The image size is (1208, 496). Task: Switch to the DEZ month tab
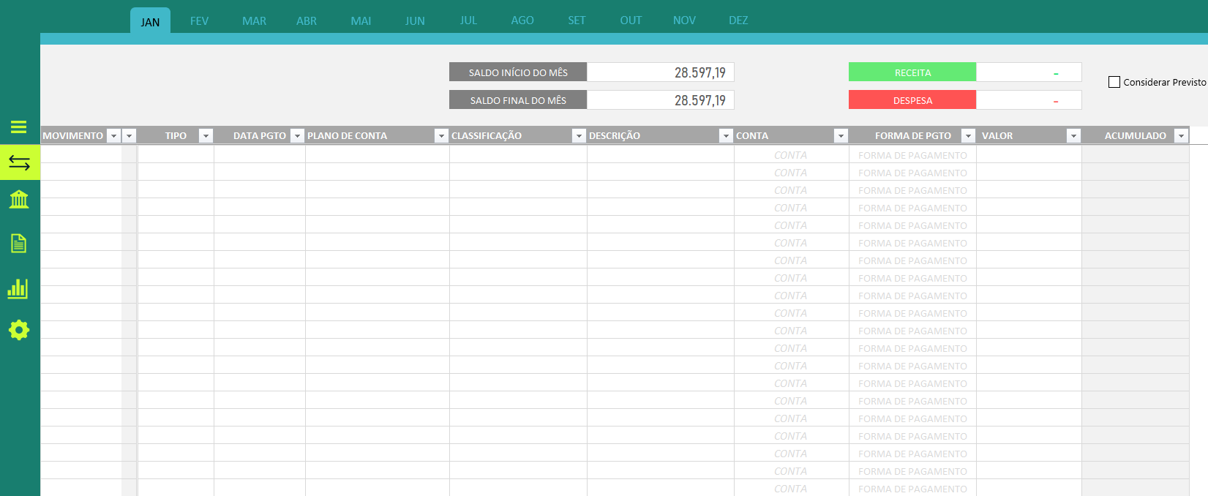tap(738, 20)
